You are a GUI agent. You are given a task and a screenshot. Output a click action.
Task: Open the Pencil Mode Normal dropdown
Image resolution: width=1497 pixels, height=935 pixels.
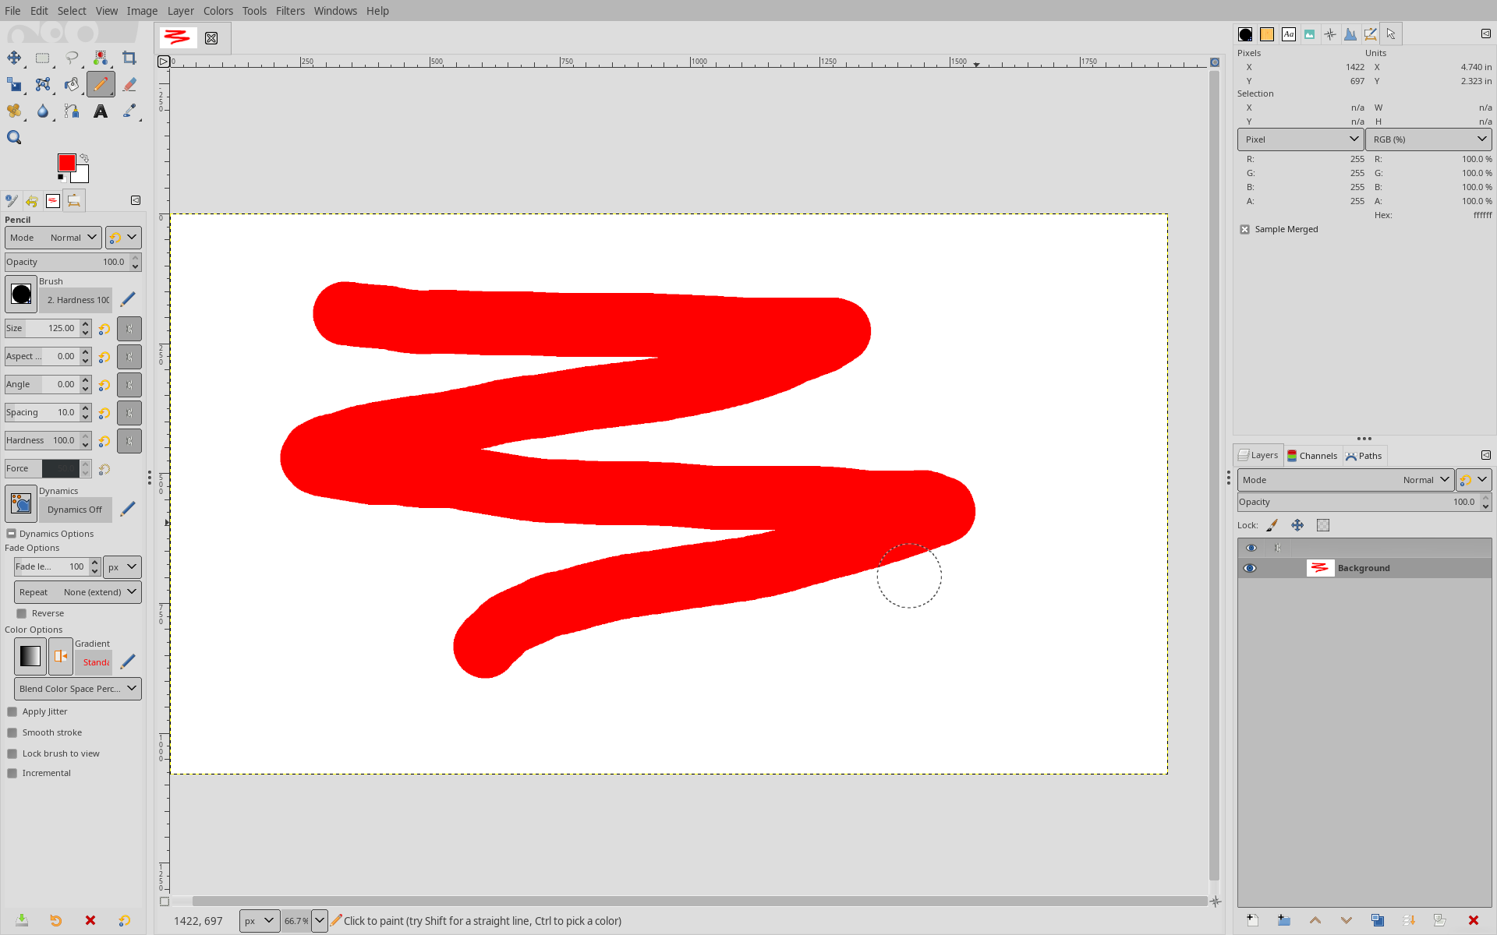pos(53,238)
